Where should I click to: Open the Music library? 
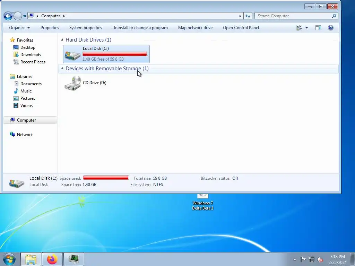(x=26, y=91)
